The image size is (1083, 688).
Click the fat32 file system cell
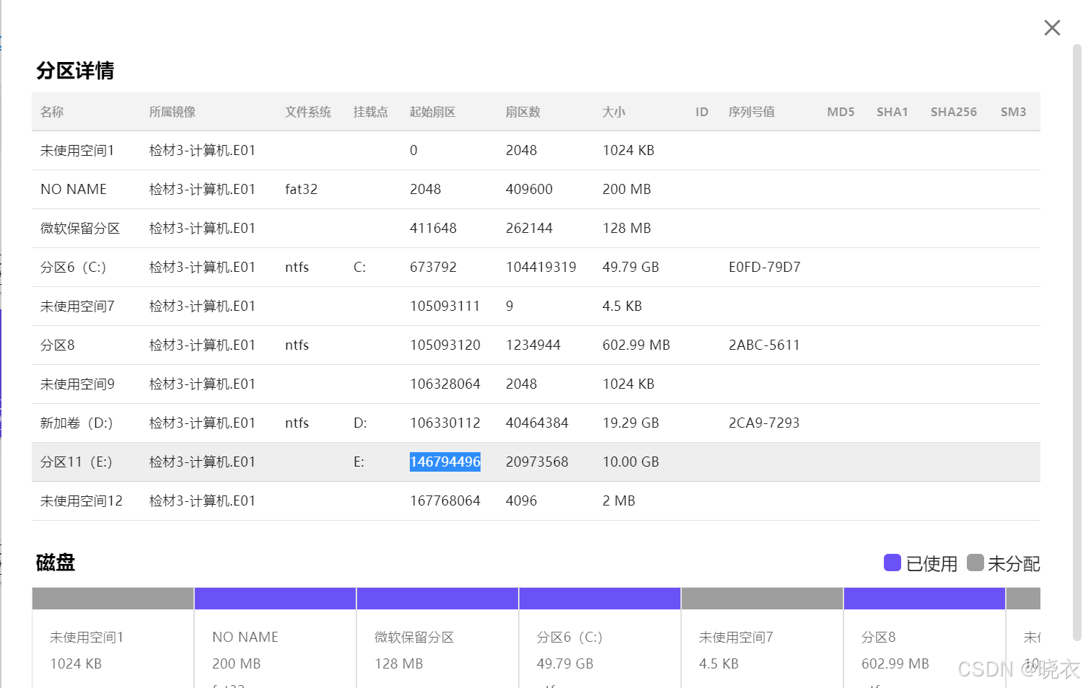click(301, 189)
